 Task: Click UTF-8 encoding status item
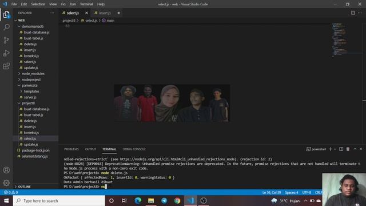pyautogui.click(x=307, y=192)
